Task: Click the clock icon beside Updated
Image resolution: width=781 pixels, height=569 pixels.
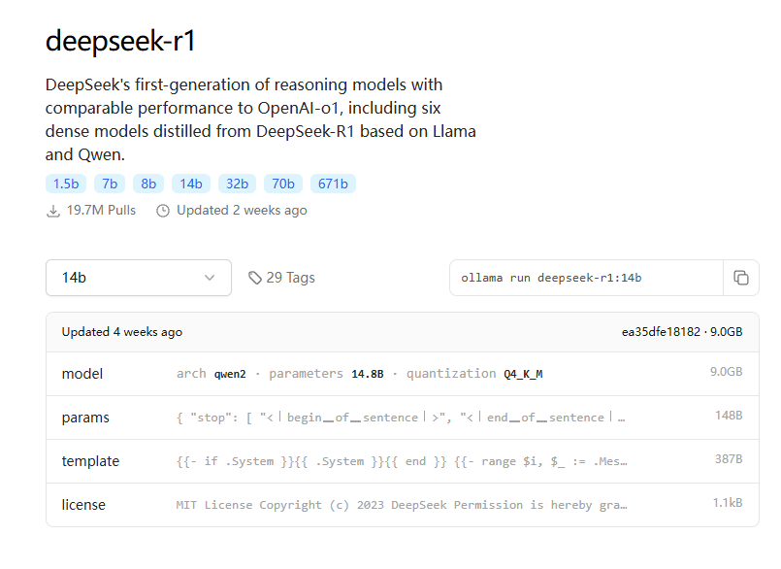Action: (x=163, y=211)
